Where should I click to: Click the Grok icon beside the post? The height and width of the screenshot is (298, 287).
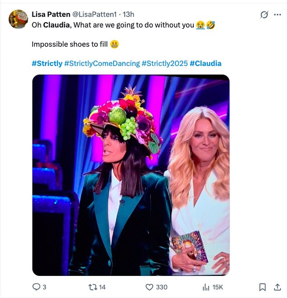pos(264,14)
